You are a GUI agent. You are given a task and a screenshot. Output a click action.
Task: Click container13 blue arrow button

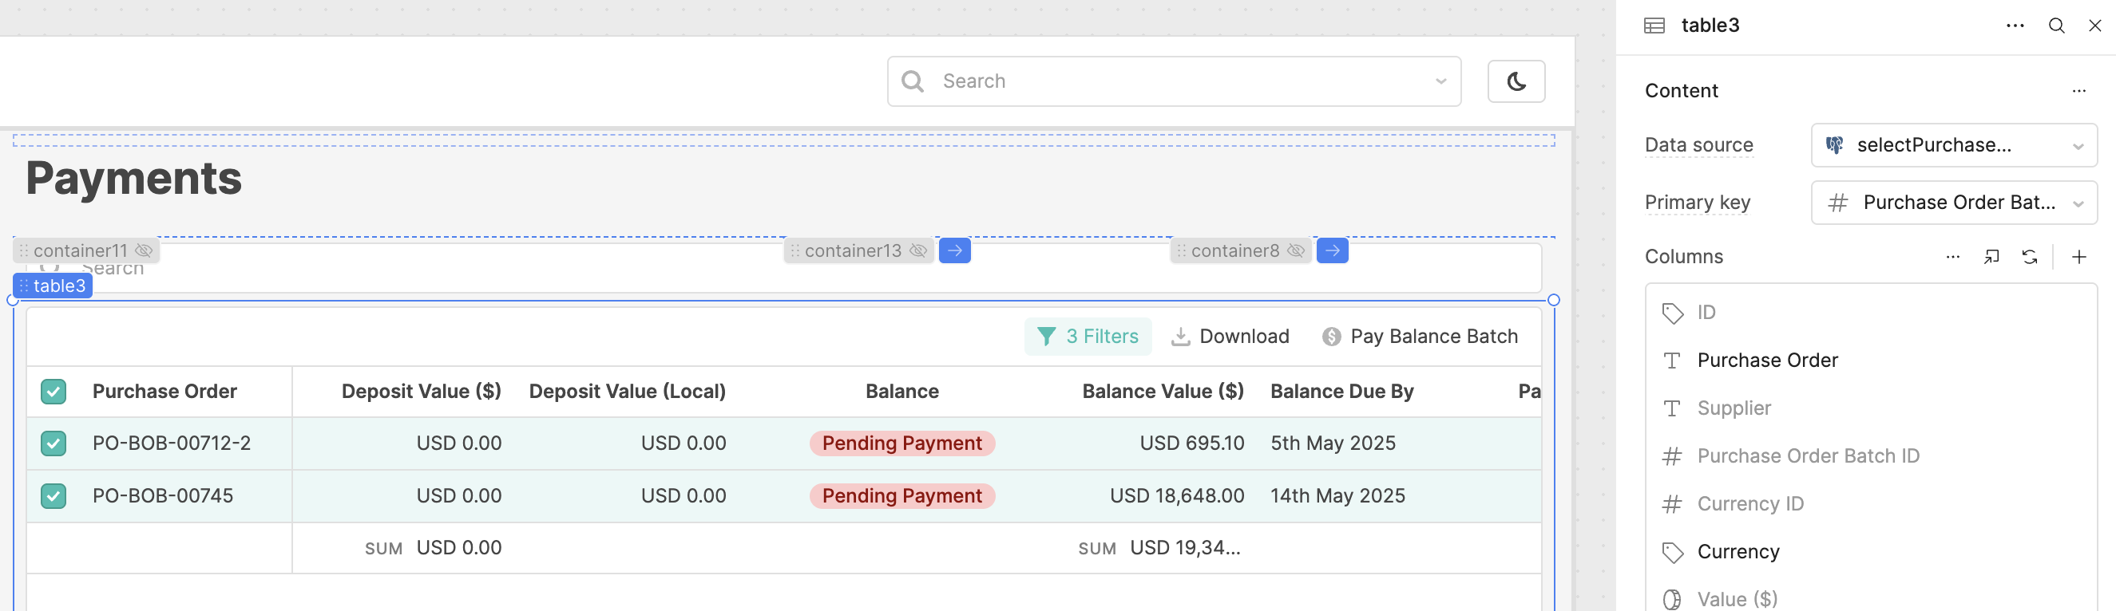coord(954,250)
